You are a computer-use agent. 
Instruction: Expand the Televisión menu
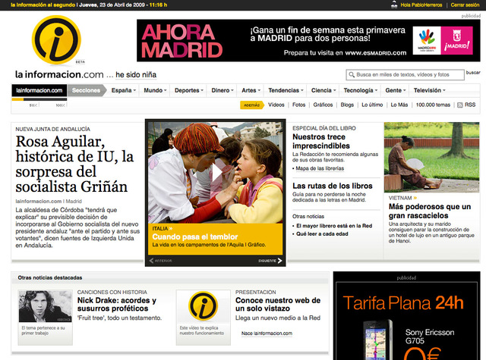coord(429,90)
